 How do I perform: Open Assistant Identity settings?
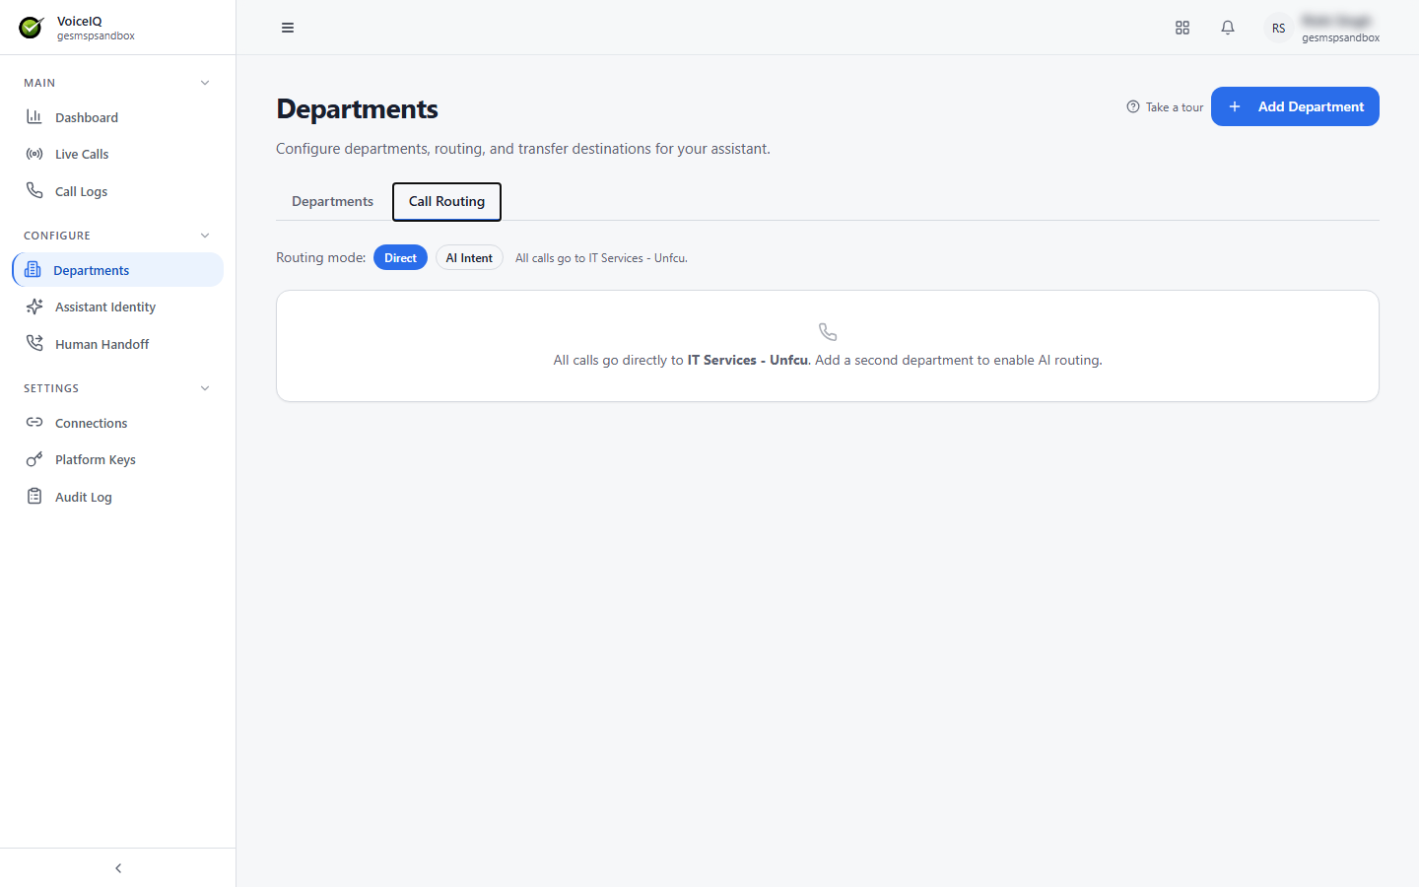click(x=117, y=307)
